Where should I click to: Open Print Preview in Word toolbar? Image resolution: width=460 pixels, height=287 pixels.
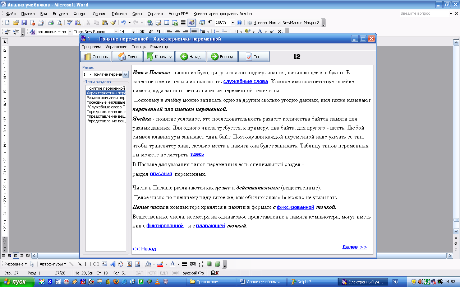coord(59,23)
